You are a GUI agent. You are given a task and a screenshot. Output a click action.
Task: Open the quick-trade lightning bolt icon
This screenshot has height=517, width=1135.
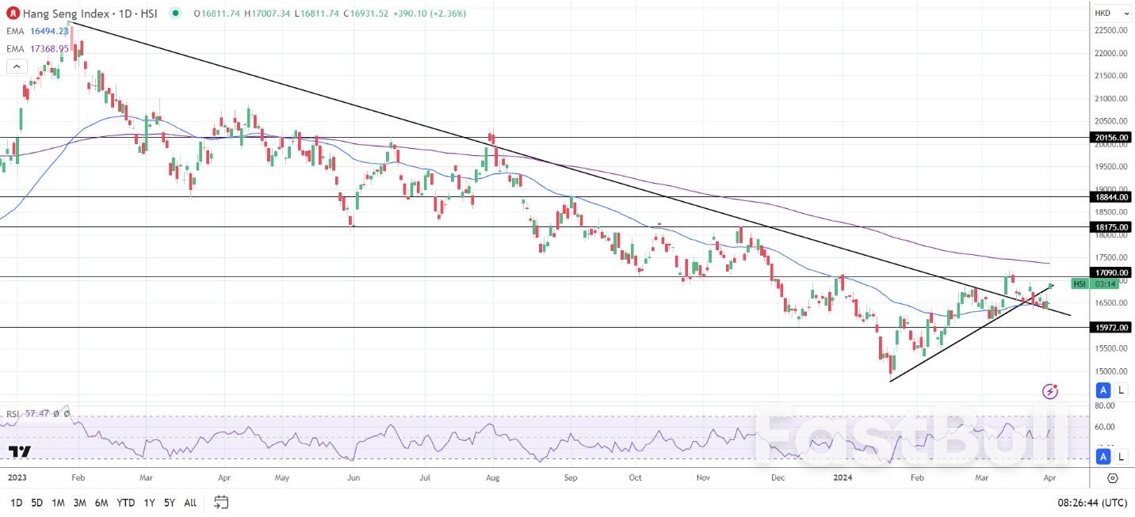(1049, 391)
